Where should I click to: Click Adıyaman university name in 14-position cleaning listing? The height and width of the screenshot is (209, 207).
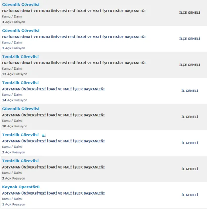pyautogui.click(x=53, y=89)
